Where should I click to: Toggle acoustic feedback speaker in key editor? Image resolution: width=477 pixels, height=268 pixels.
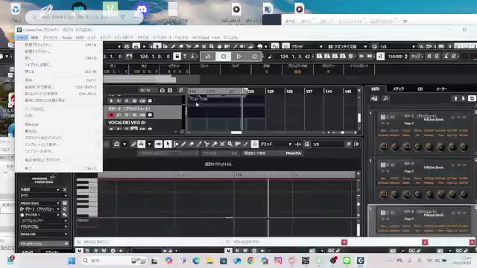pos(159,144)
